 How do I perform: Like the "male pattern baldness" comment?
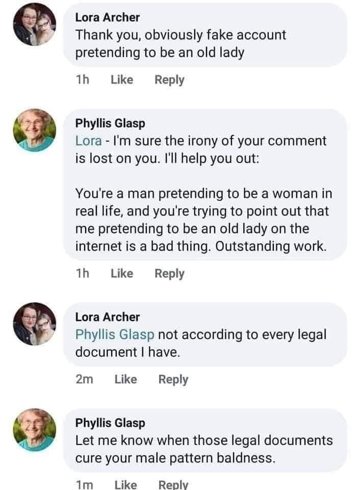126,485
